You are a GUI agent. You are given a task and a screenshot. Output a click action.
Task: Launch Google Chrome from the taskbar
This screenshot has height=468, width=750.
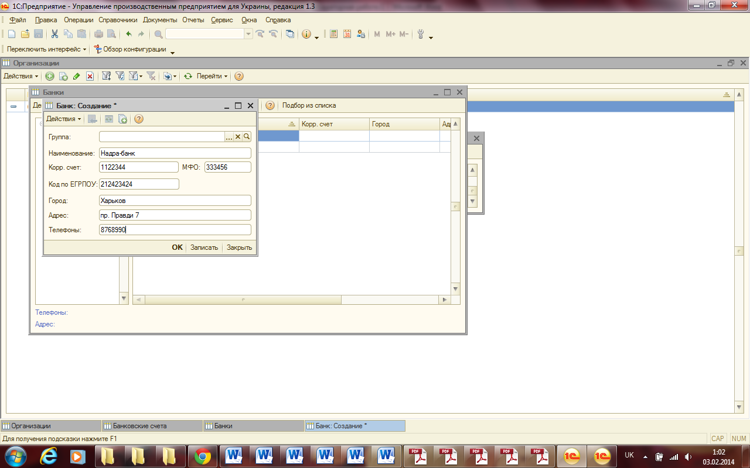pyautogui.click(x=203, y=456)
